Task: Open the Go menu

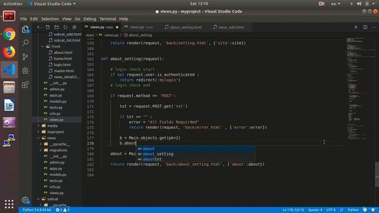Action: (78, 19)
